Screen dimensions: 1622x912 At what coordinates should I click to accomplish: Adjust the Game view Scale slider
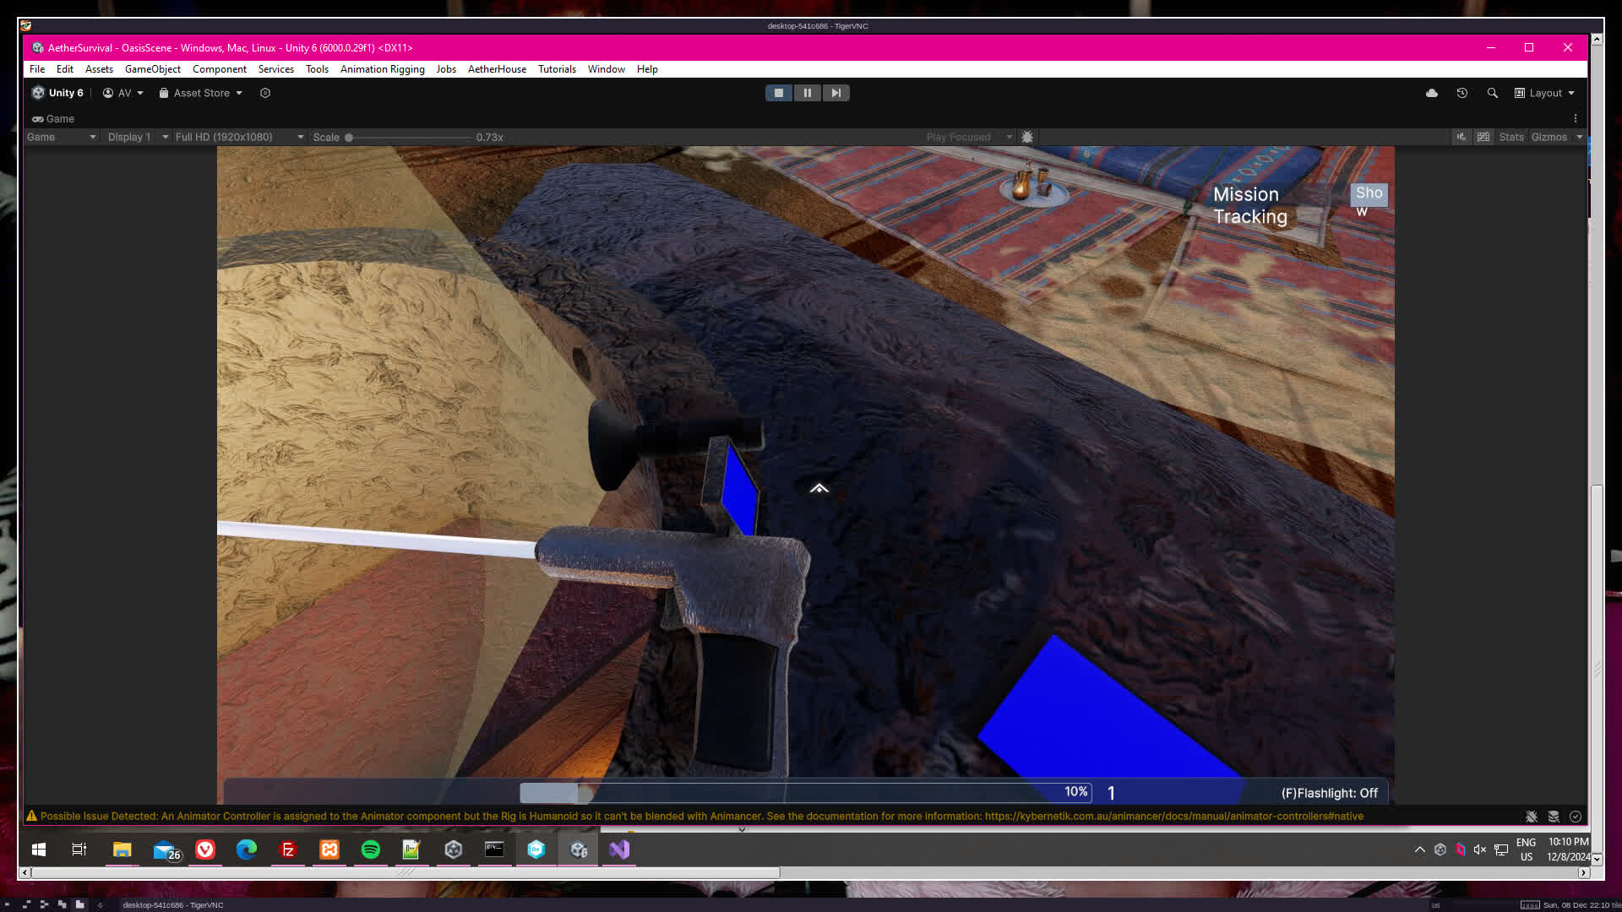[x=349, y=138]
